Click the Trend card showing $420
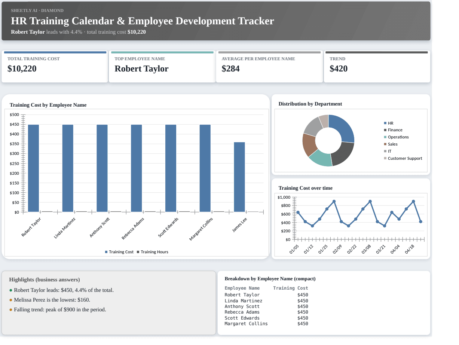Screen dimensions: 459x345 377,67
